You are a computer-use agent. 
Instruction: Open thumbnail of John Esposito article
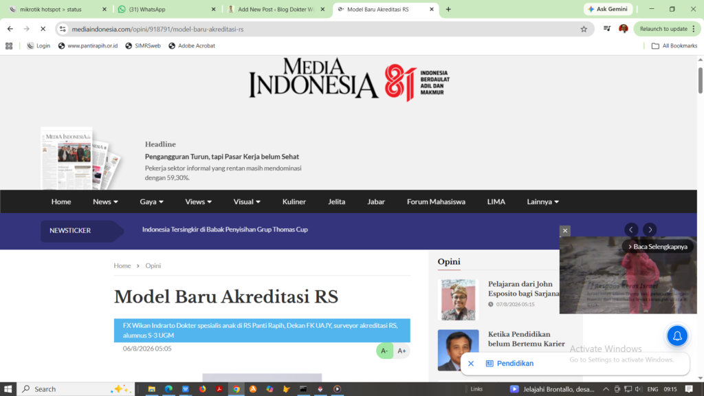[458, 300]
